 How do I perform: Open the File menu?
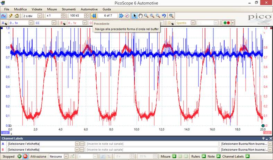coord(7,9)
